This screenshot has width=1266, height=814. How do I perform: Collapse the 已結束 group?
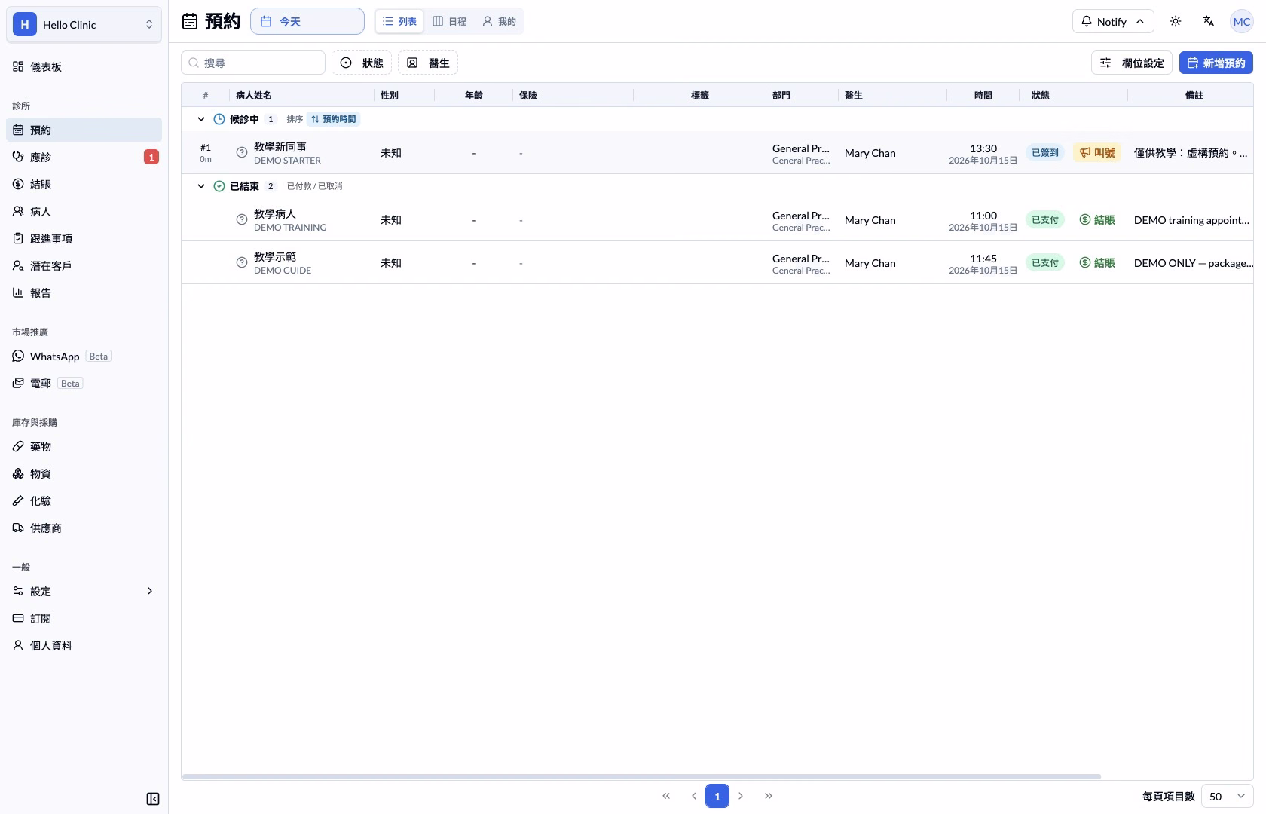(x=201, y=186)
